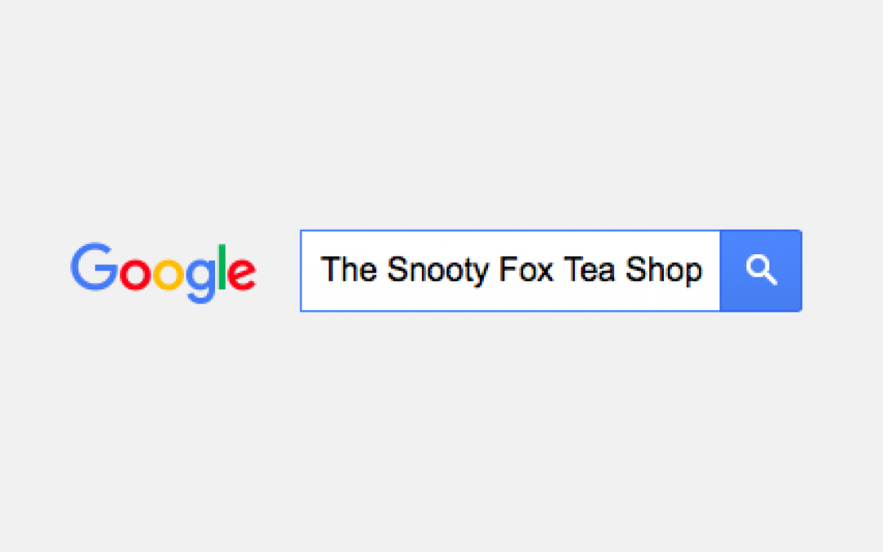Submit the search with the blue button
This screenshot has width=883, height=552.
pyautogui.click(x=761, y=271)
